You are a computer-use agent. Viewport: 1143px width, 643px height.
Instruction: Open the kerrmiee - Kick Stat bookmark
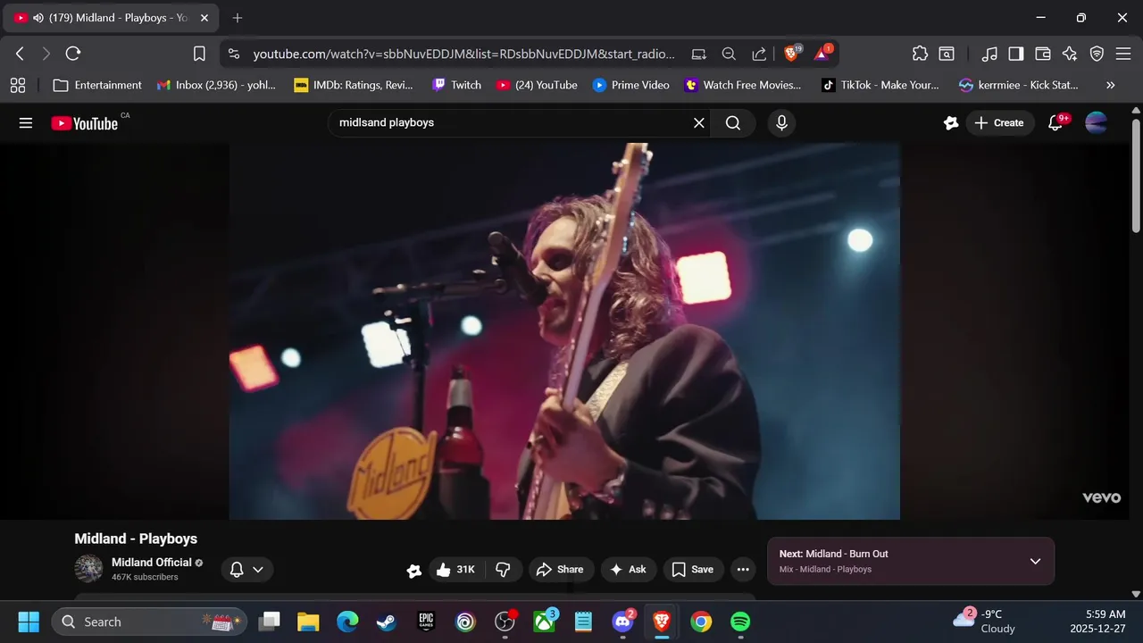(1019, 85)
